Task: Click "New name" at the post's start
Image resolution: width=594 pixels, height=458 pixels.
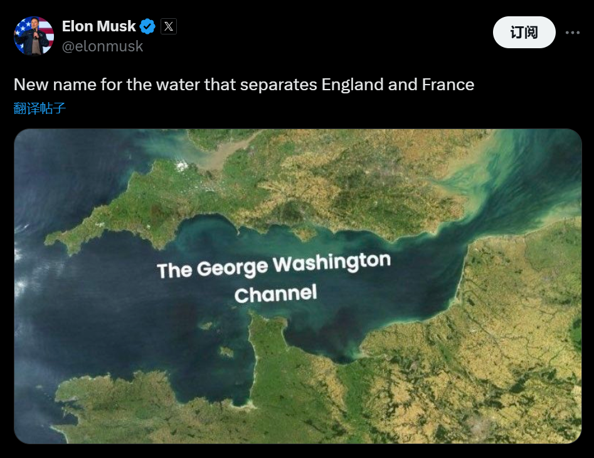Action: pyautogui.click(x=46, y=85)
